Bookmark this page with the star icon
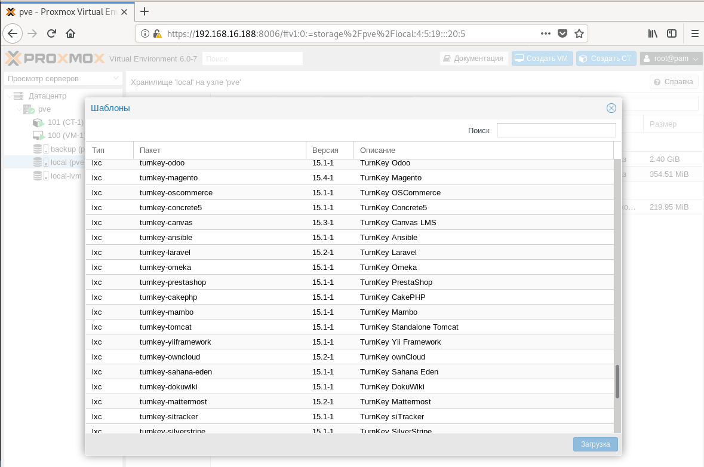 click(x=579, y=33)
